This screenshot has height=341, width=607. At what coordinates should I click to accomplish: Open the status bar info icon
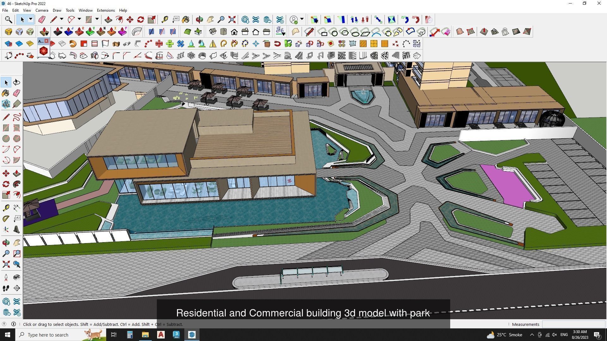pos(14,324)
